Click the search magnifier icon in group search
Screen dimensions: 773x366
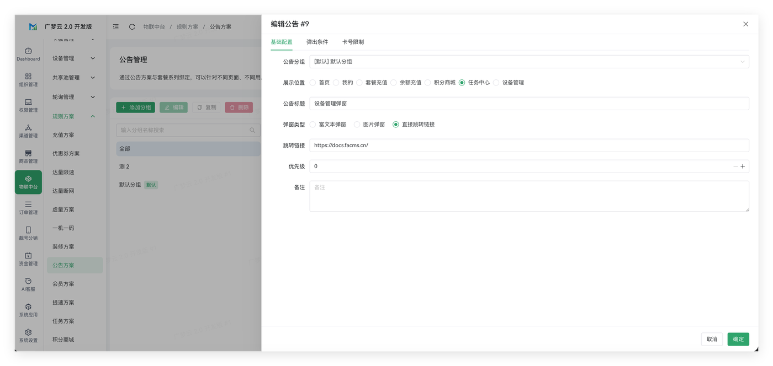pyautogui.click(x=252, y=130)
